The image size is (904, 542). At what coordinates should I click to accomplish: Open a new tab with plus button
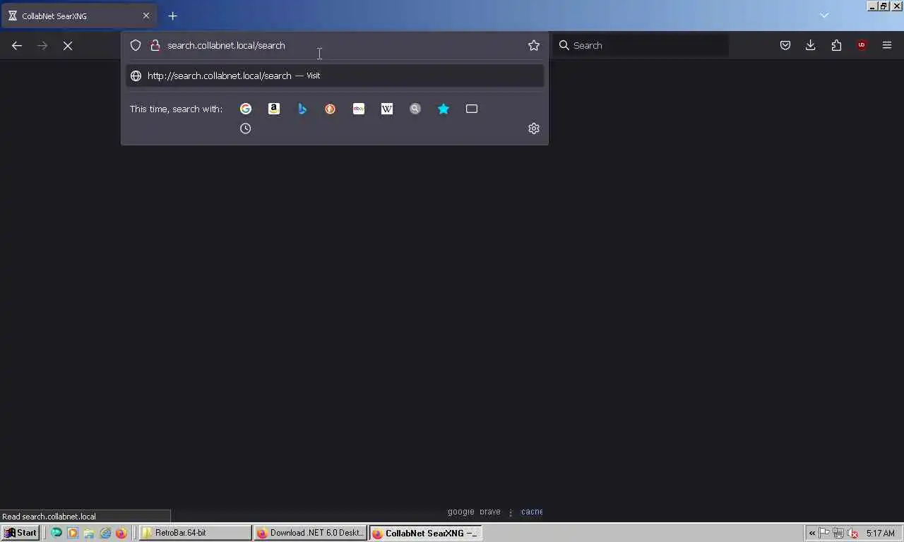tap(172, 16)
